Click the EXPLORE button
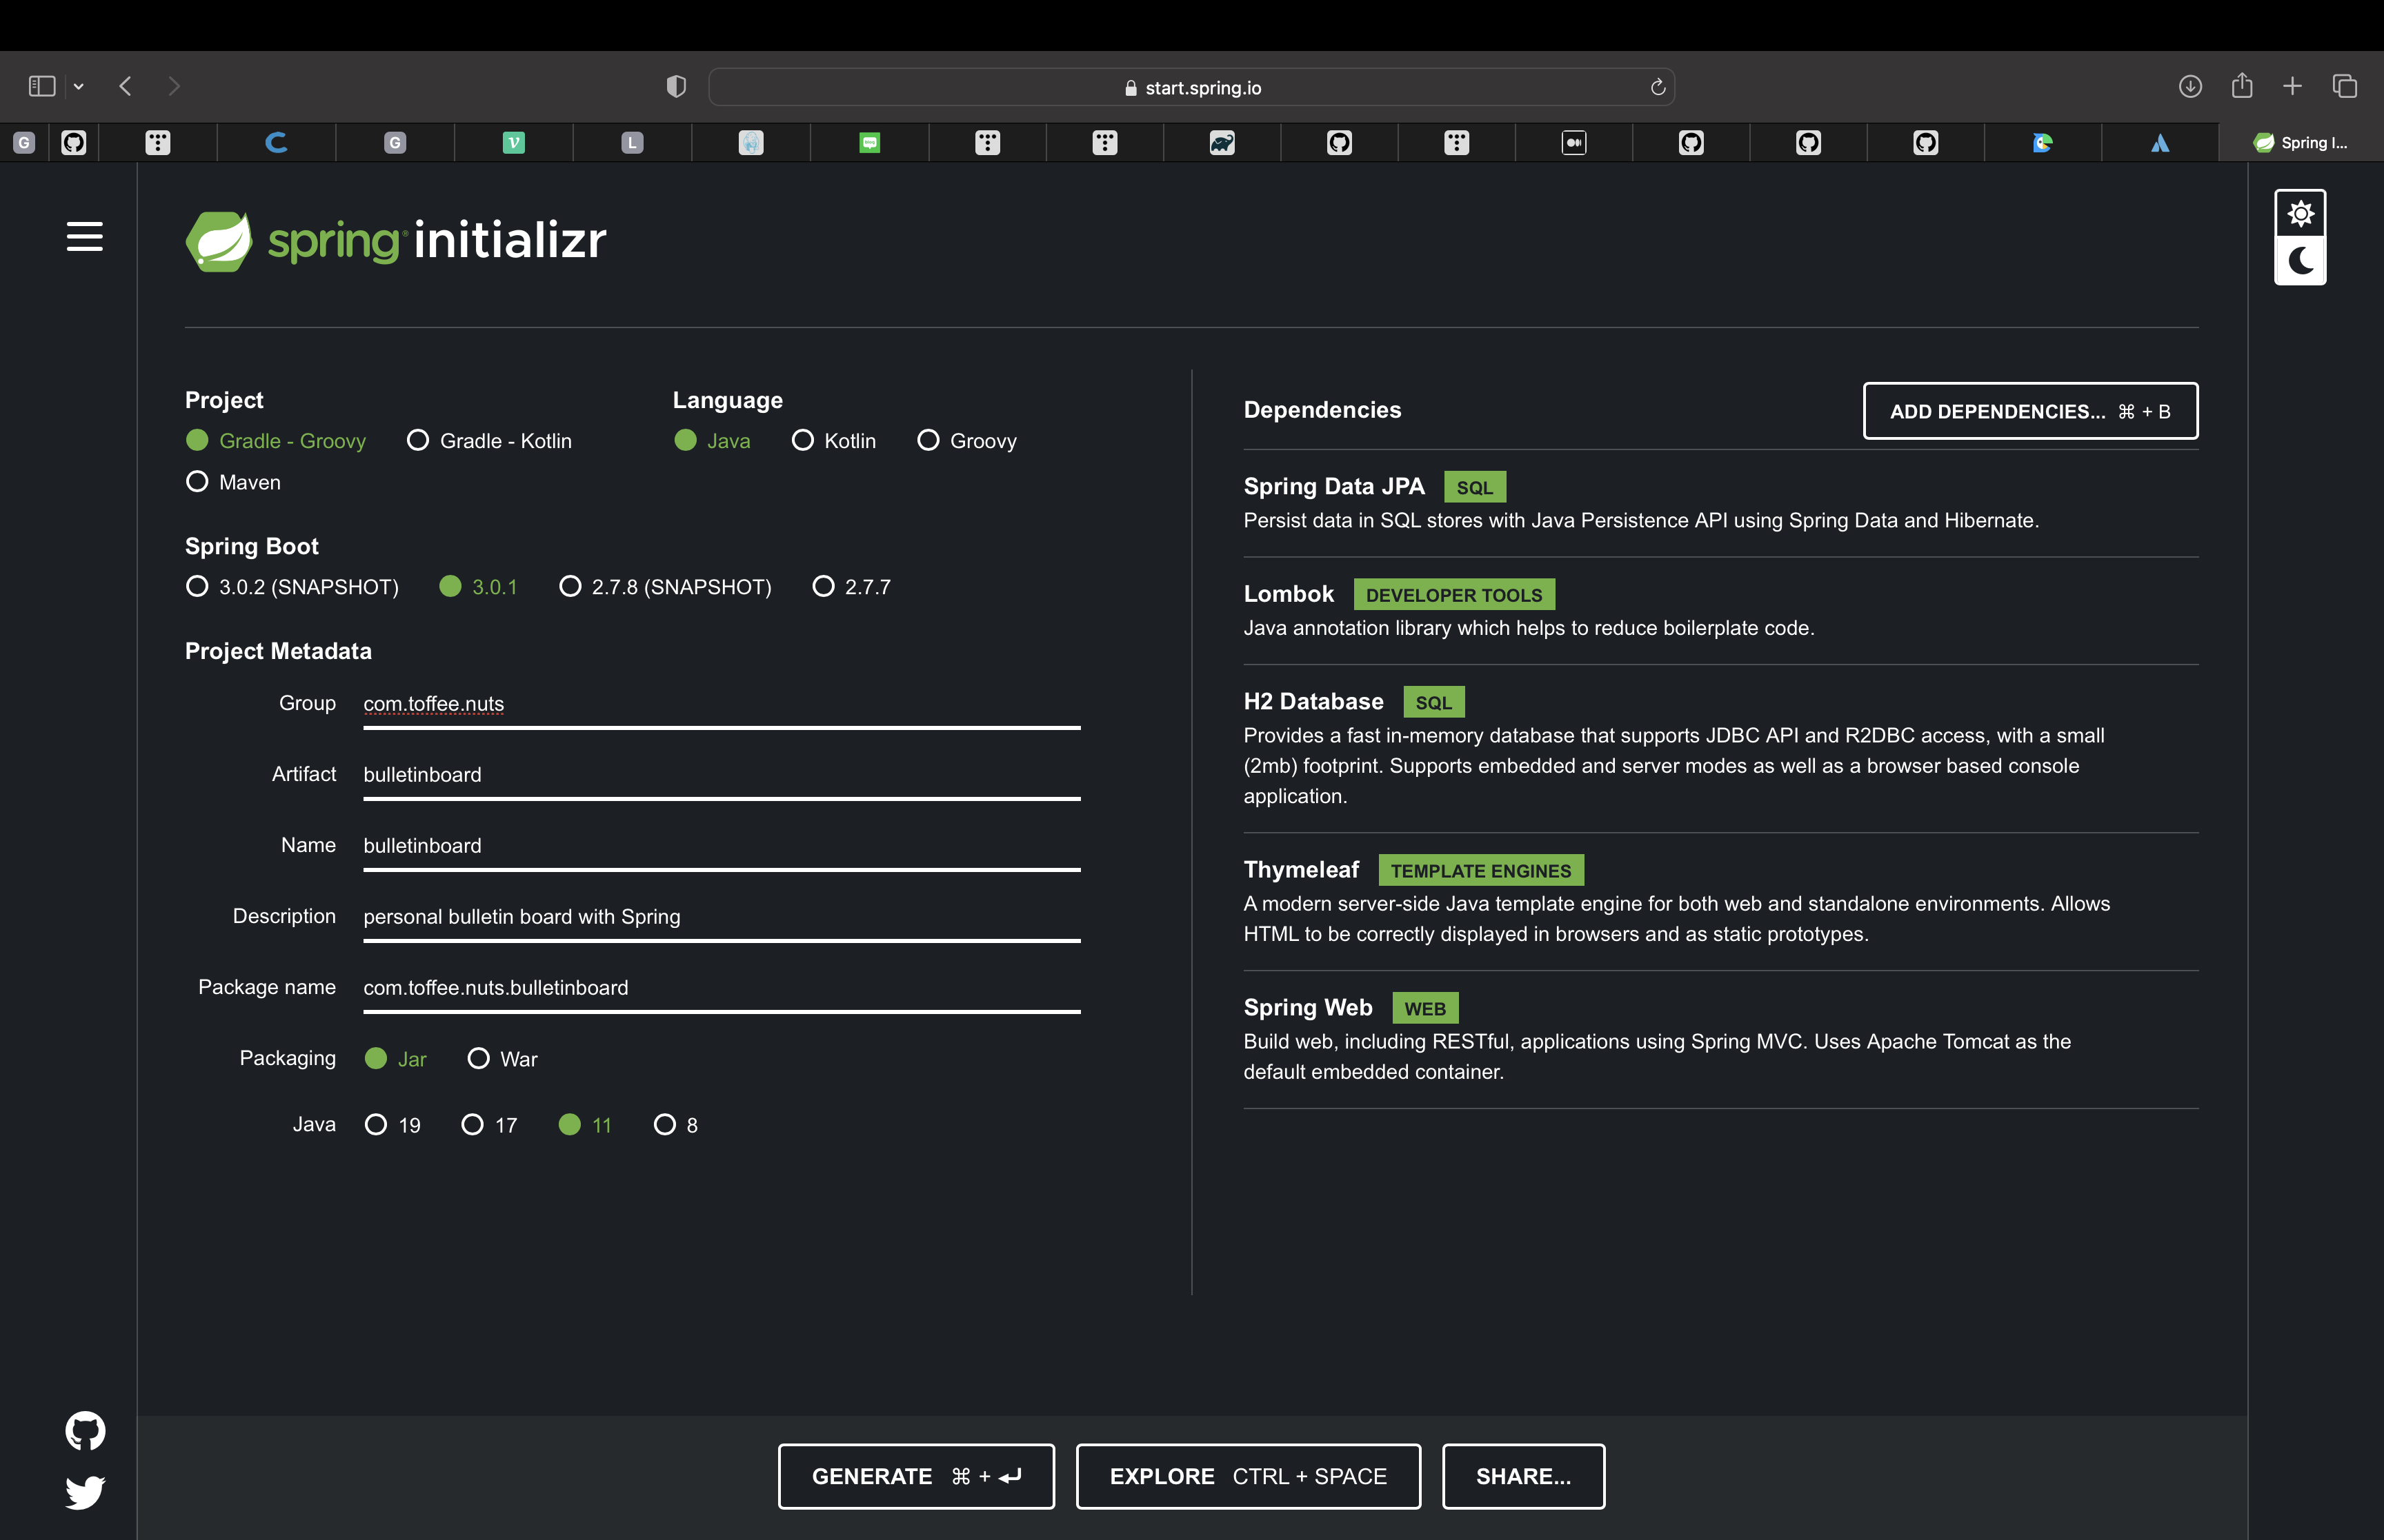 point(1247,1476)
